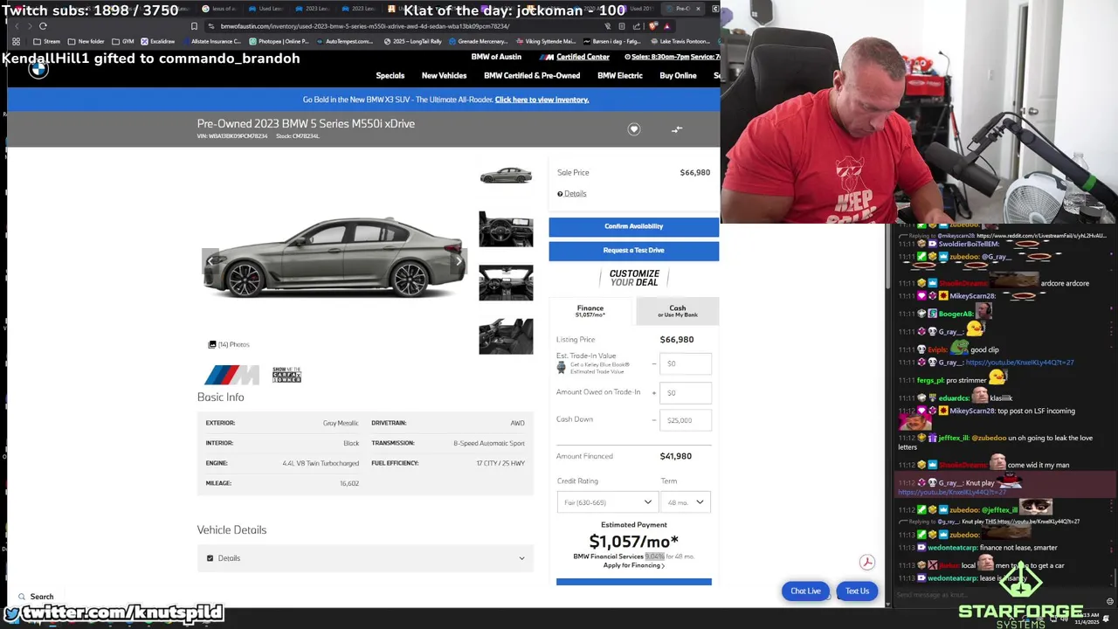Screen dimensions: 1118x629
Task: Click the compare arrows icon
Action: pos(677,129)
